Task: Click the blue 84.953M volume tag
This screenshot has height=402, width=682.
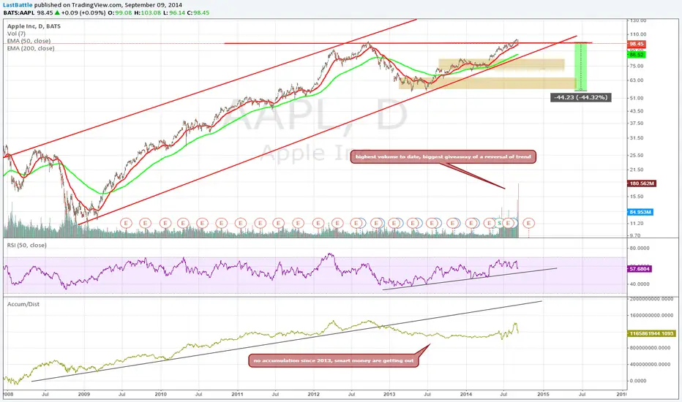Action: coord(641,212)
